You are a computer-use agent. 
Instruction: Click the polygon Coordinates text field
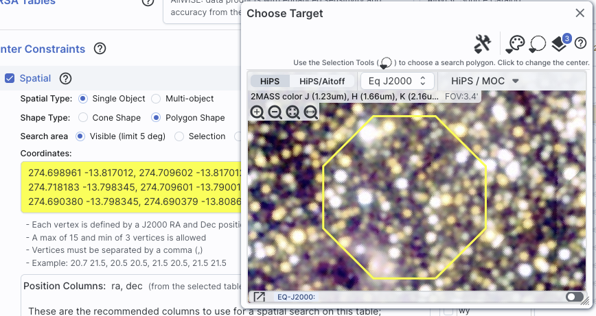point(130,186)
